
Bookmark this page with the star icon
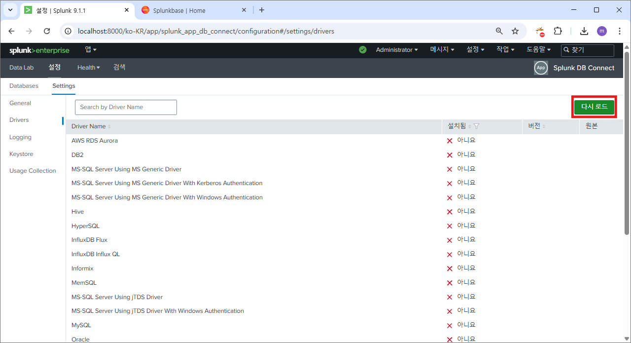(x=515, y=31)
